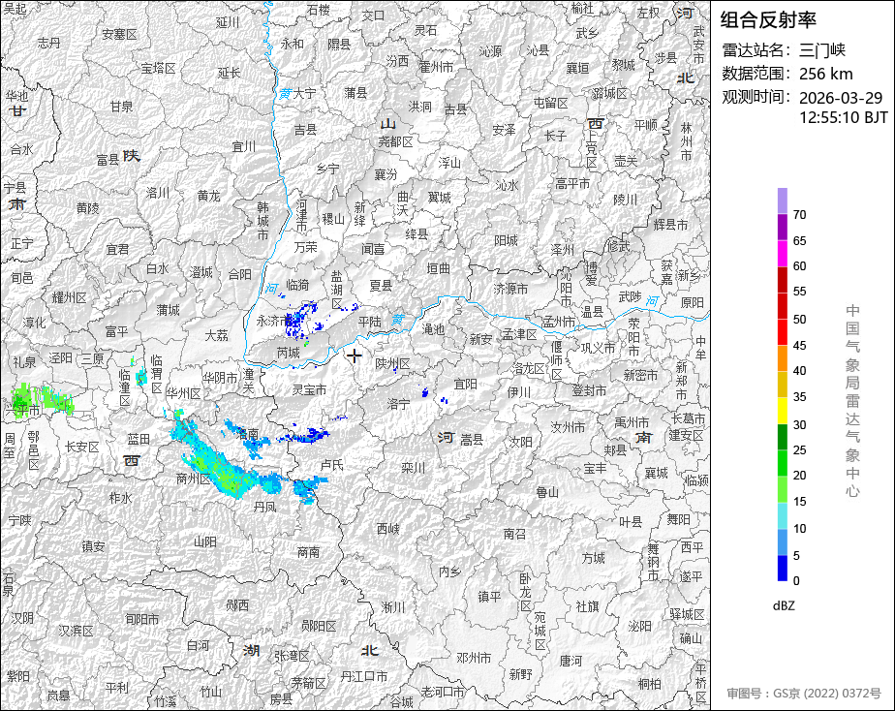Image resolution: width=895 pixels, height=711 pixels.
Task: Click the 丹江口市 label
Action: pos(363,676)
